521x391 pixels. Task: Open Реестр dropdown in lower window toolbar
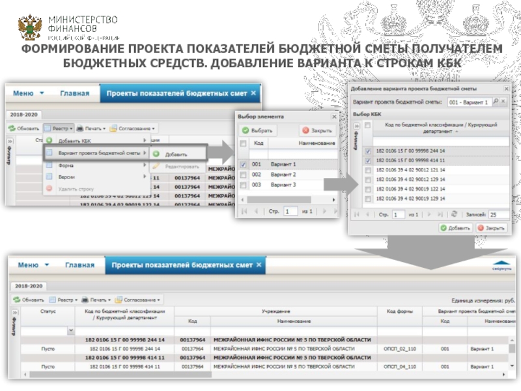click(x=63, y=300)
